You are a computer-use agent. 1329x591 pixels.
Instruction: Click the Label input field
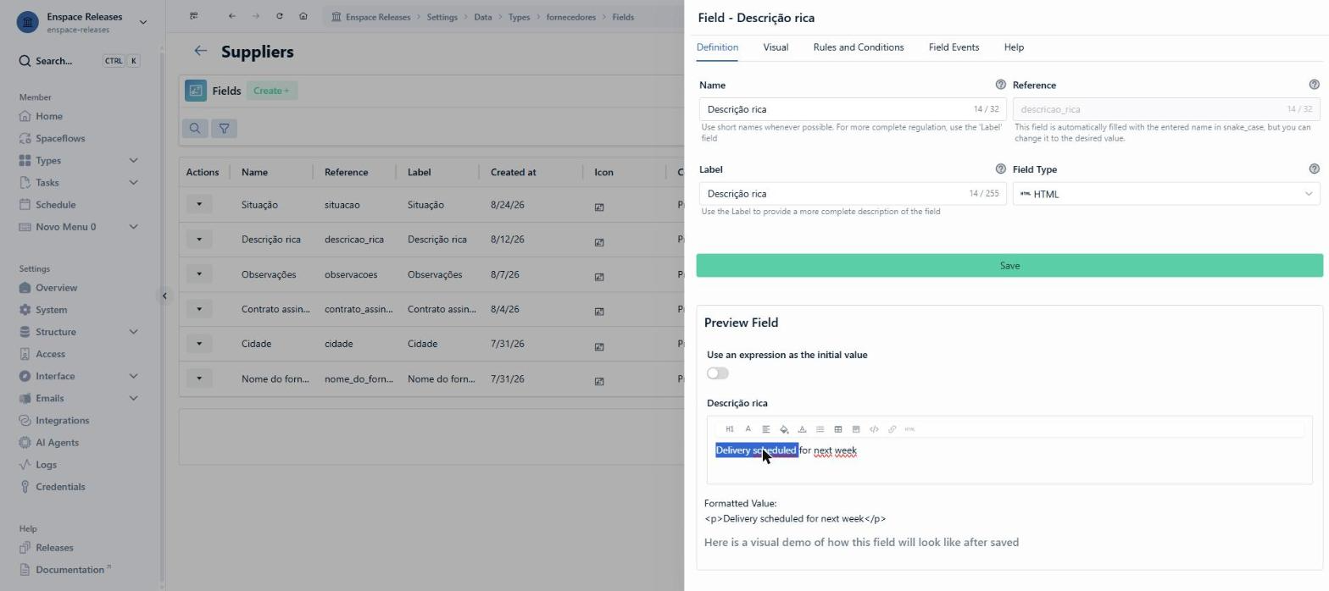pyautogui.click(x=853, y=194)
